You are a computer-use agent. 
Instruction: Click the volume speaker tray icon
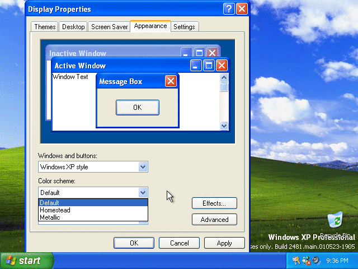317,260
